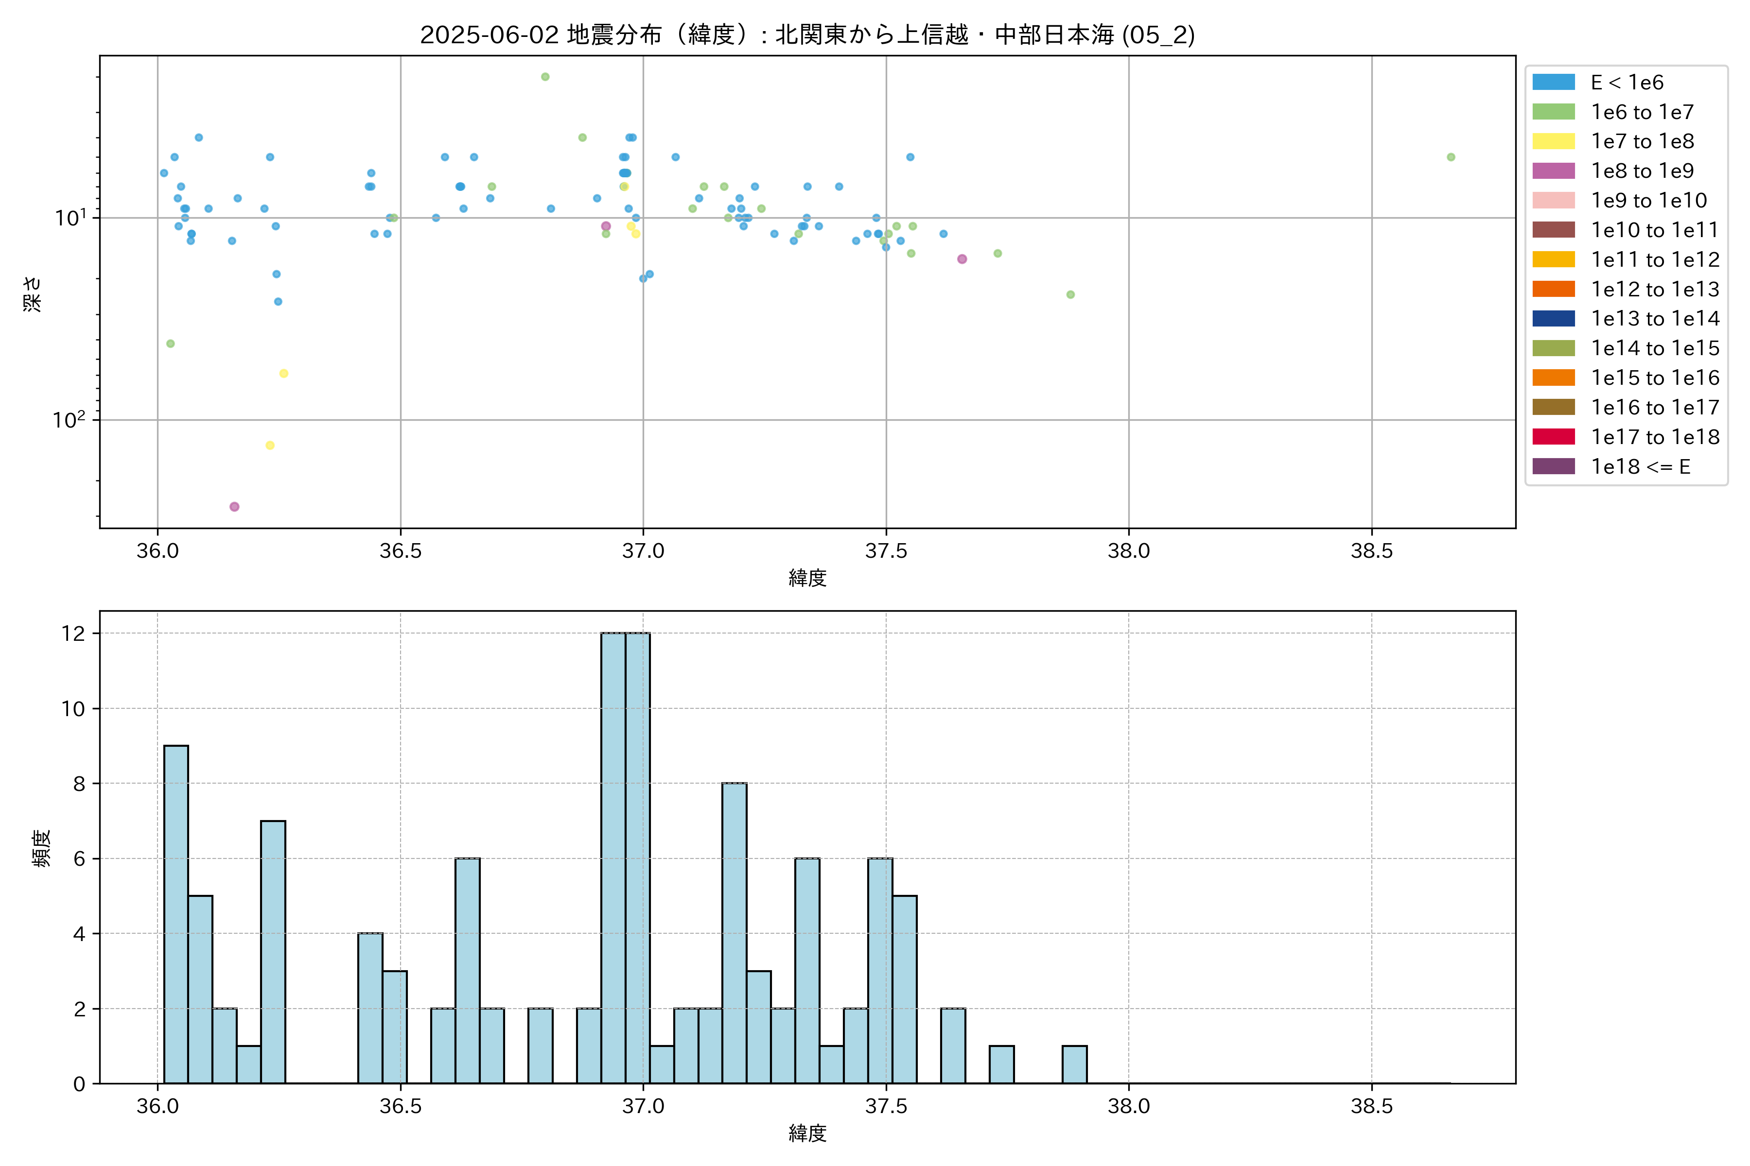The height and width of the screenshot is (1166, 1750).
Task: Click the '頻度' y-axis label of histogram
Action: [42, 848]
